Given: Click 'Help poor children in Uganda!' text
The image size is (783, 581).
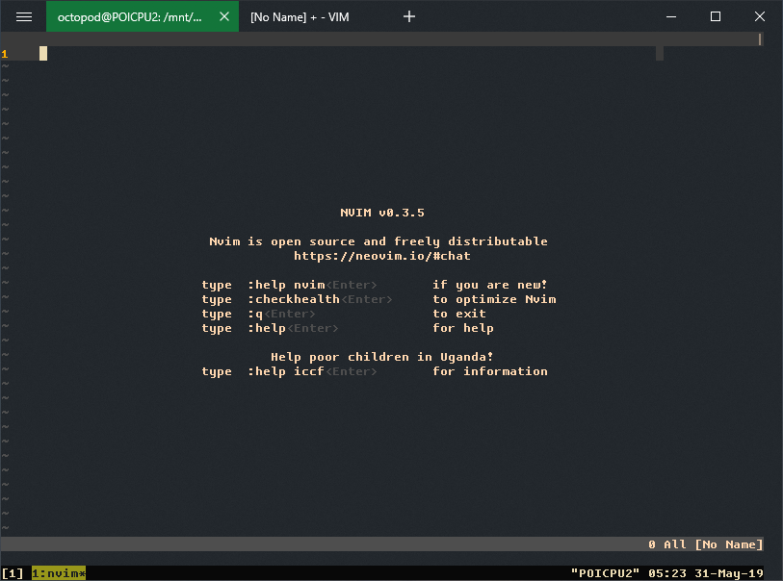Looking at the screenshot, I should pos(382,357).
